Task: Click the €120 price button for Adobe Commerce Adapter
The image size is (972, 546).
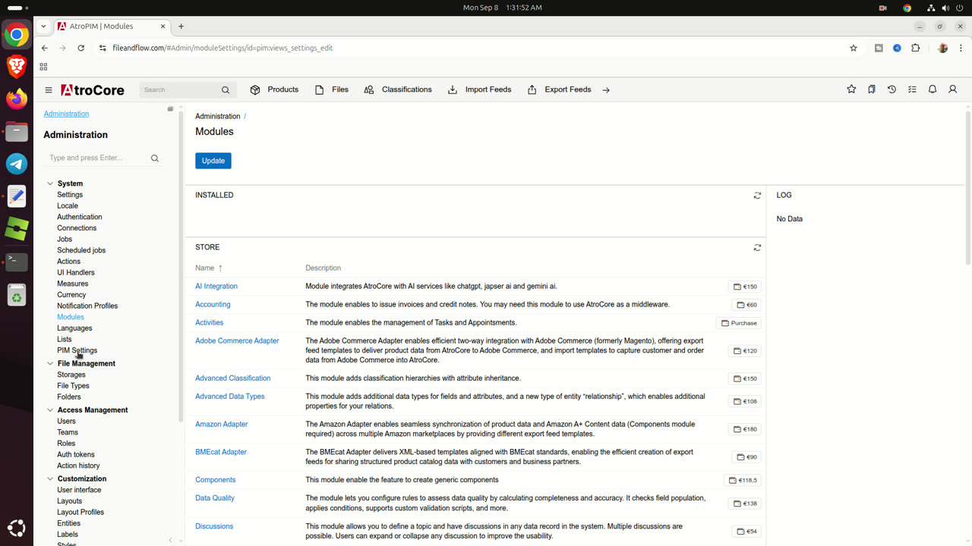Action: click(x=745, y=351)
